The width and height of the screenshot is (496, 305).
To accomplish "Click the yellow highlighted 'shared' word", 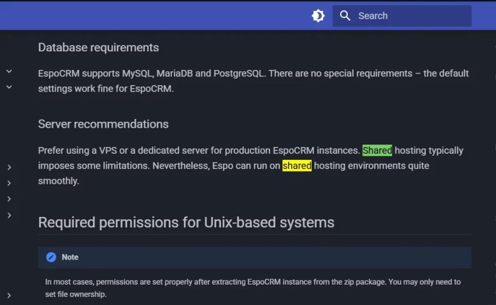I will (x=296, y=166).
